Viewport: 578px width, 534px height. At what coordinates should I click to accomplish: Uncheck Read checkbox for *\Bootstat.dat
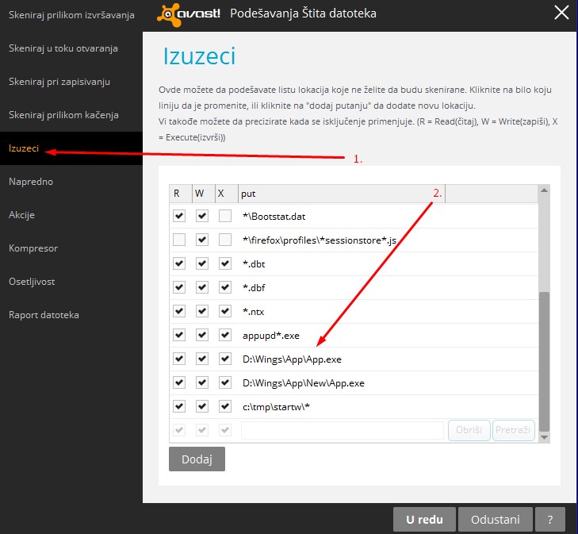179,216
